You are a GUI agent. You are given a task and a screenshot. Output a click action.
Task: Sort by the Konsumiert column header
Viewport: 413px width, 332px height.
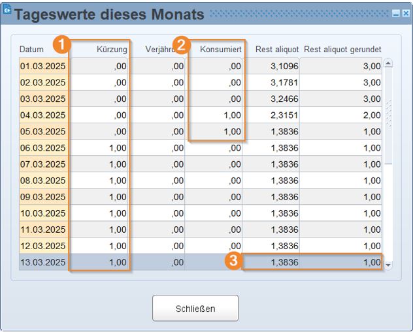(220, 50)
